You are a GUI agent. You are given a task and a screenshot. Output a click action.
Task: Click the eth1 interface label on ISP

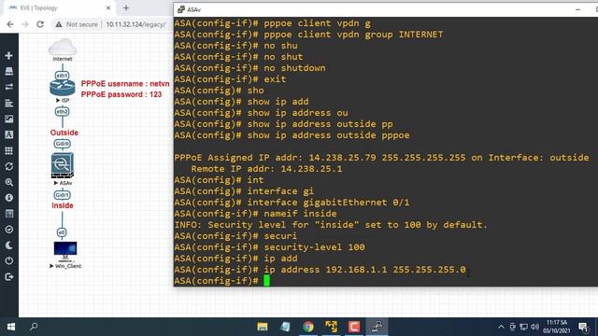[62, 76]
